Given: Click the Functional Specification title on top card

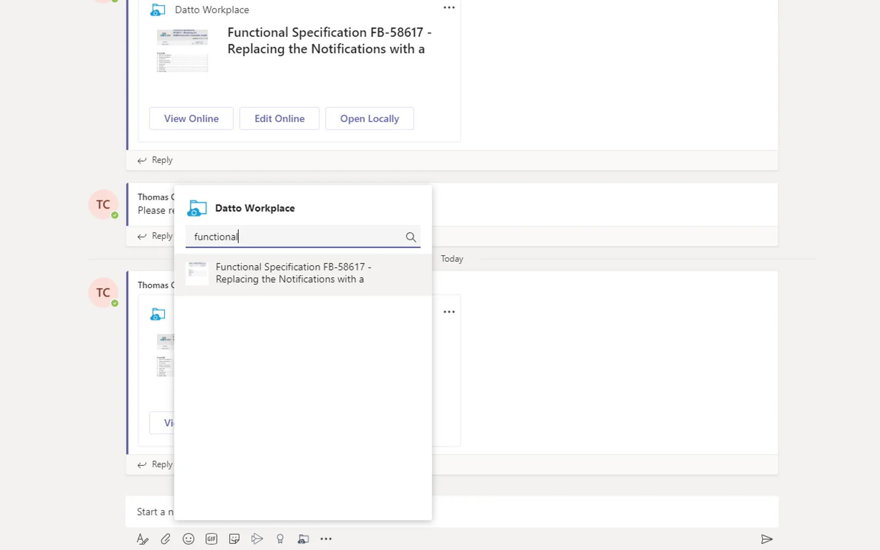Looking at the screenshot, I should pos(329,41).
